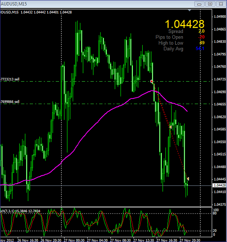Click the High to Low value 49
Screen dimensions: 227x242
(x=202, y=43)
